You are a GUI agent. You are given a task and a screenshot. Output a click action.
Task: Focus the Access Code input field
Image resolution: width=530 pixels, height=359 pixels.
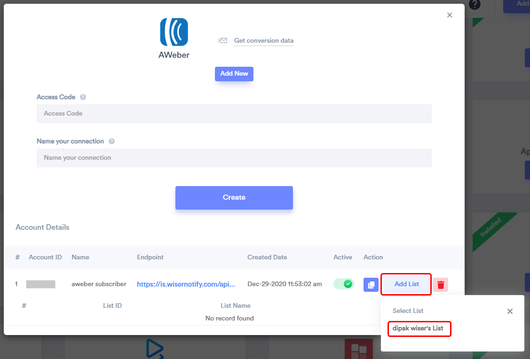coord(234,113)
